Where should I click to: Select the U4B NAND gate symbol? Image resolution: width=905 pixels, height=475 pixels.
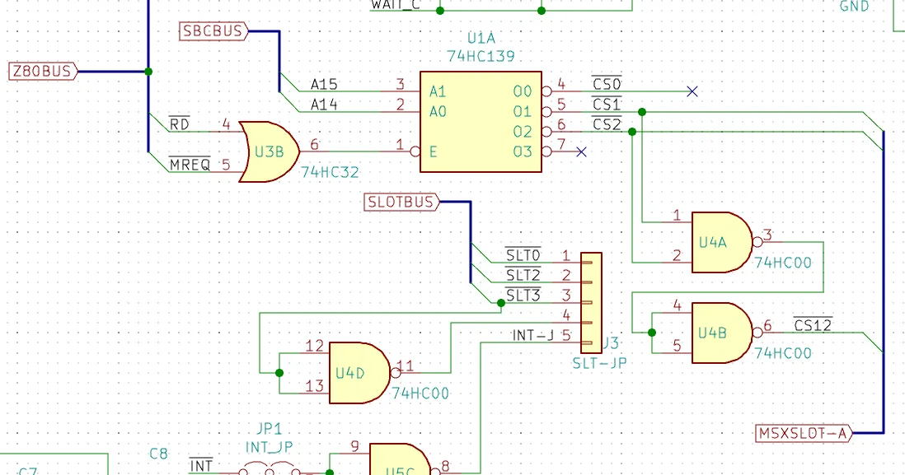727,333
